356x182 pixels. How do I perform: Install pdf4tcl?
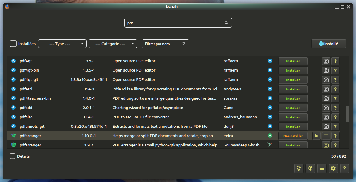point(293,89)
